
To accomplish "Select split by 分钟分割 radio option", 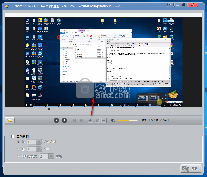I will pos(19,142).
